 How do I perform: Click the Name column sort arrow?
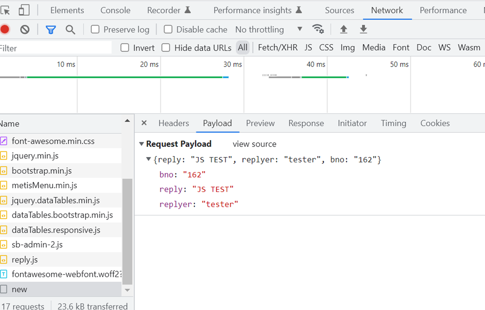[128, 121]
